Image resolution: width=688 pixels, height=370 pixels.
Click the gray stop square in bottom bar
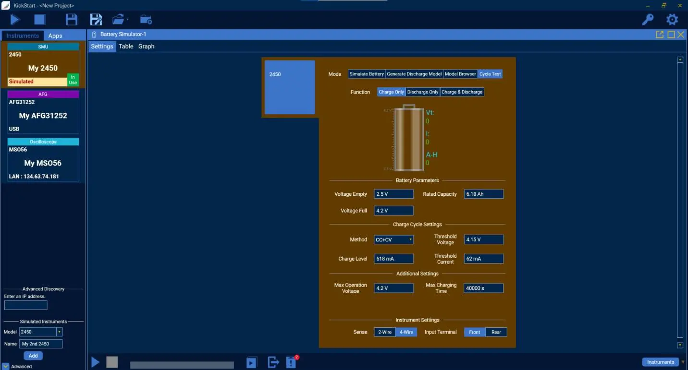click(112, 362)
